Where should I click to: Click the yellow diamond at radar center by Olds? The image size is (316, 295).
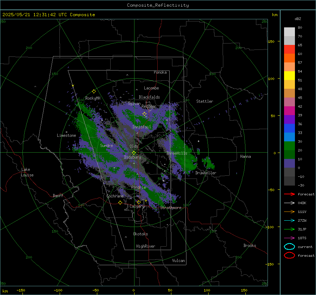point(134,153)
